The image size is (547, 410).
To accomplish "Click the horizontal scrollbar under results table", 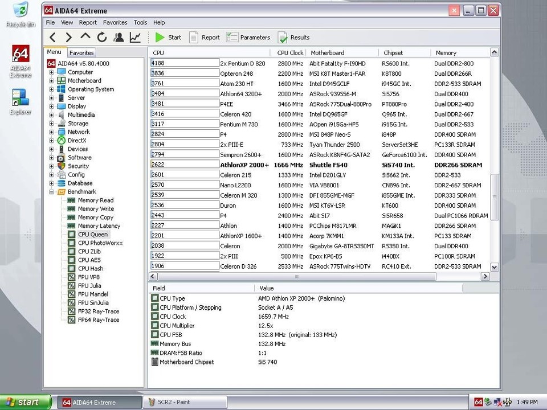I will 296,277.
